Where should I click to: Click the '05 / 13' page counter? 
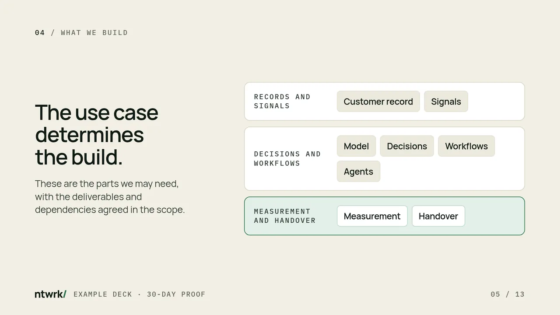(507, 294)
